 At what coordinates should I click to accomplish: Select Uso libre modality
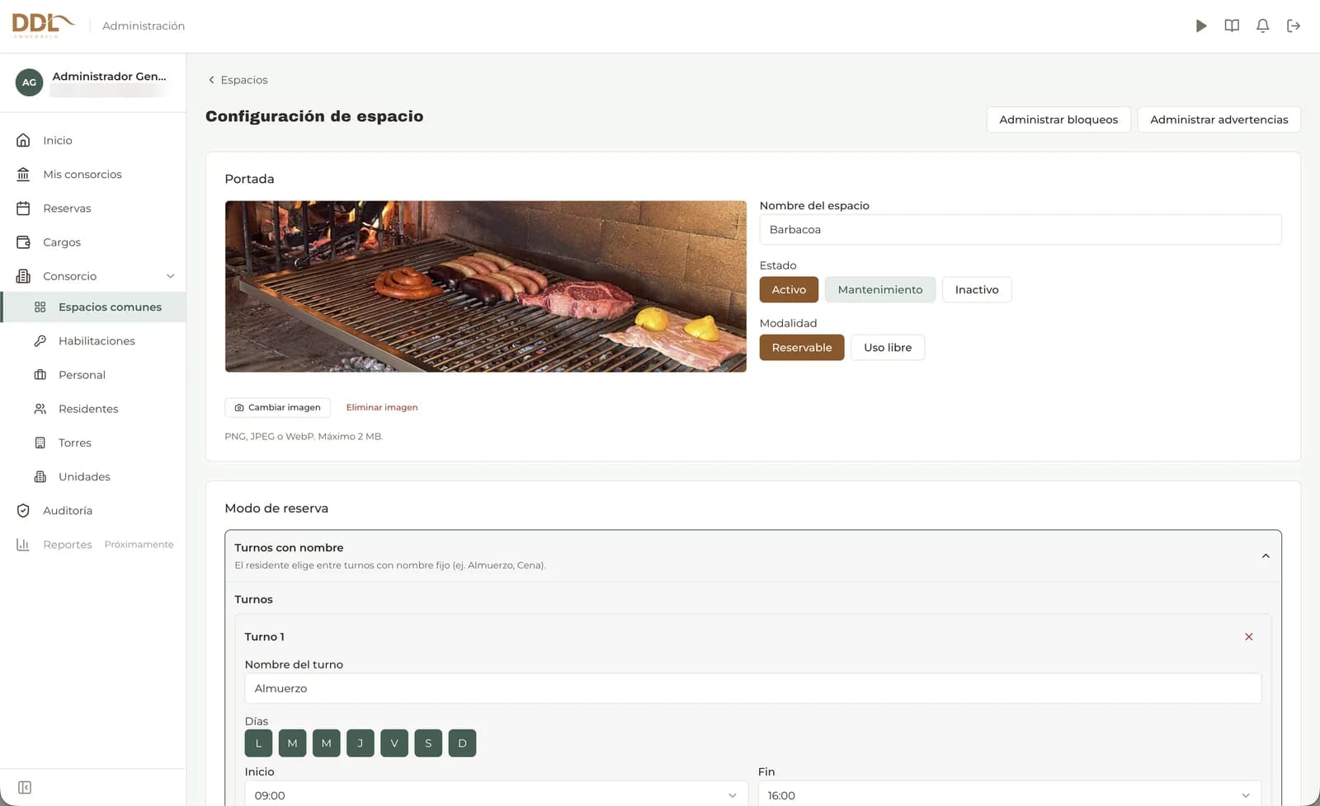coord(888,348)
